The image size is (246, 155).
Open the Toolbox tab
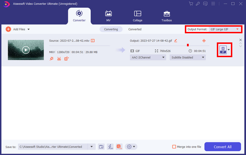click(x=167, y=16)
